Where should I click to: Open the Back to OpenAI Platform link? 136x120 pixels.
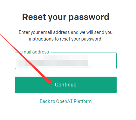pyautogui.click(x=65, y=101)
